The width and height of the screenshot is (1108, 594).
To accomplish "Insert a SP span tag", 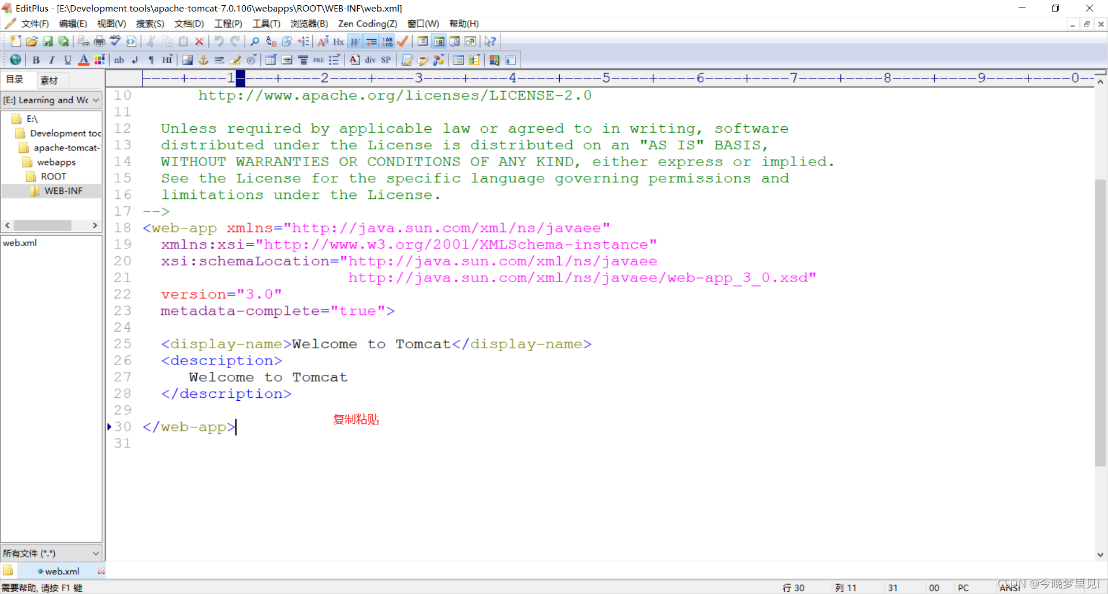I will pyautogui.click(x=386, y=60).
